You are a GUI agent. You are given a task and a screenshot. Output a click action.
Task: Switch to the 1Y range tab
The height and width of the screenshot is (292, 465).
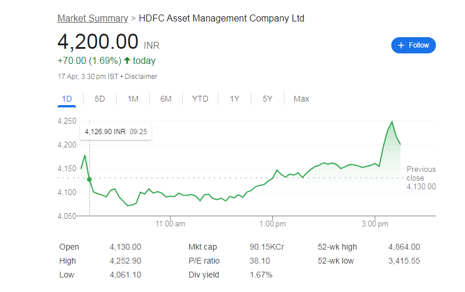pos(235,99)
